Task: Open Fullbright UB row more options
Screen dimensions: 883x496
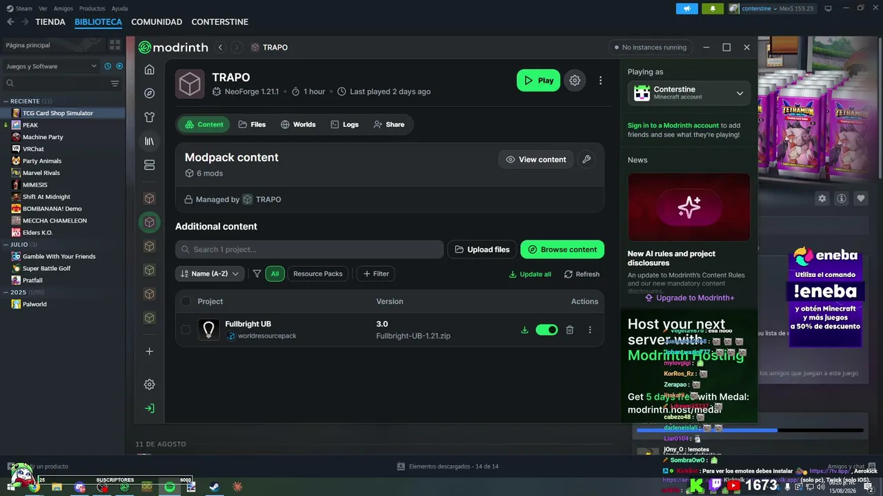Action: 590,330
